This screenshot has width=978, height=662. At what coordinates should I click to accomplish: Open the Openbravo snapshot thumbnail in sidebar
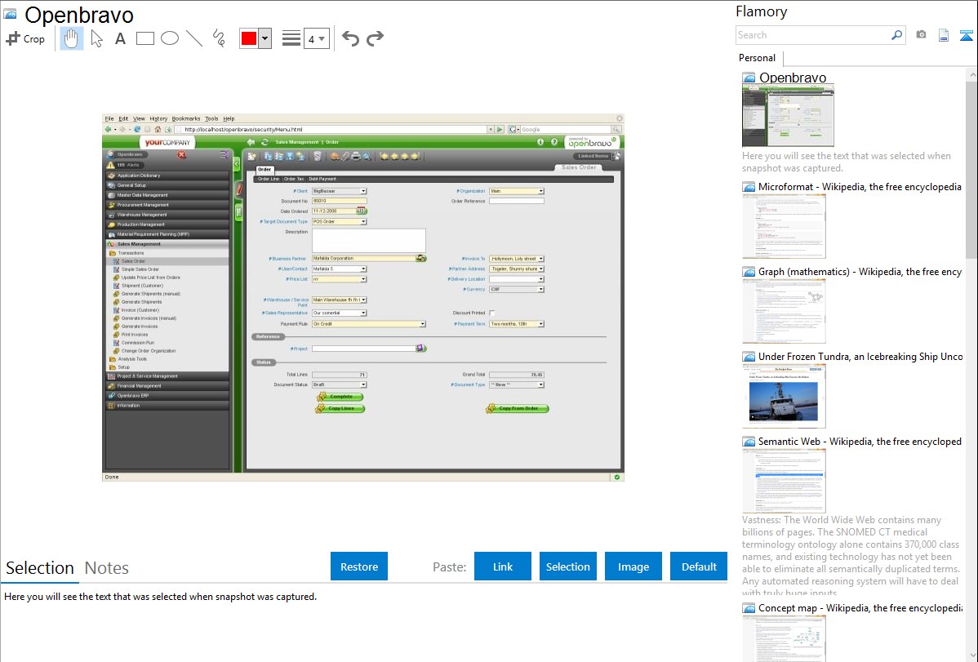(788, 116)
